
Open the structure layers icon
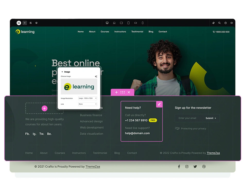[36, 23]
